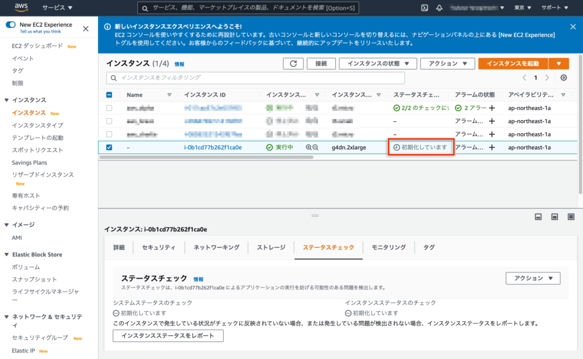Viewport: 583px width, 359px height.
Task: Open 情報 link beside ステータスチェック heading
Action: (x=198, y=279)
